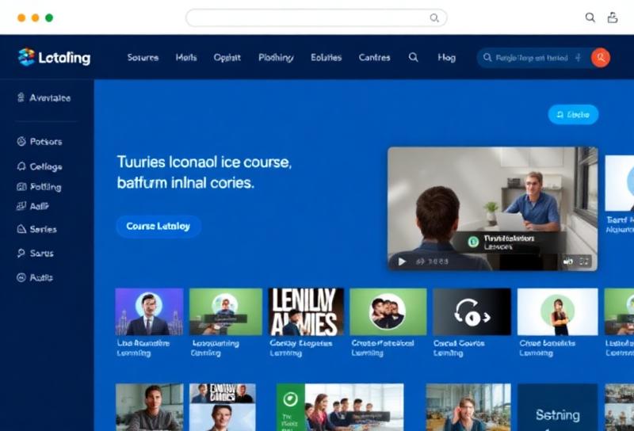Image resolution: width=634 pixels, height=431 pixels.
Task: Toggle fullscreen on the featured video
Action: click(x=585, y=261)
